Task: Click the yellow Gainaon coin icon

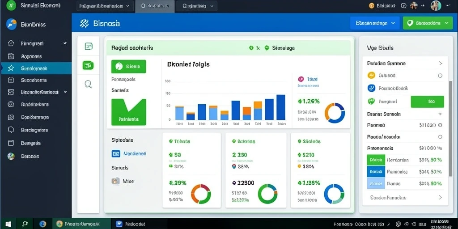Action: click(x=371, y=75)
